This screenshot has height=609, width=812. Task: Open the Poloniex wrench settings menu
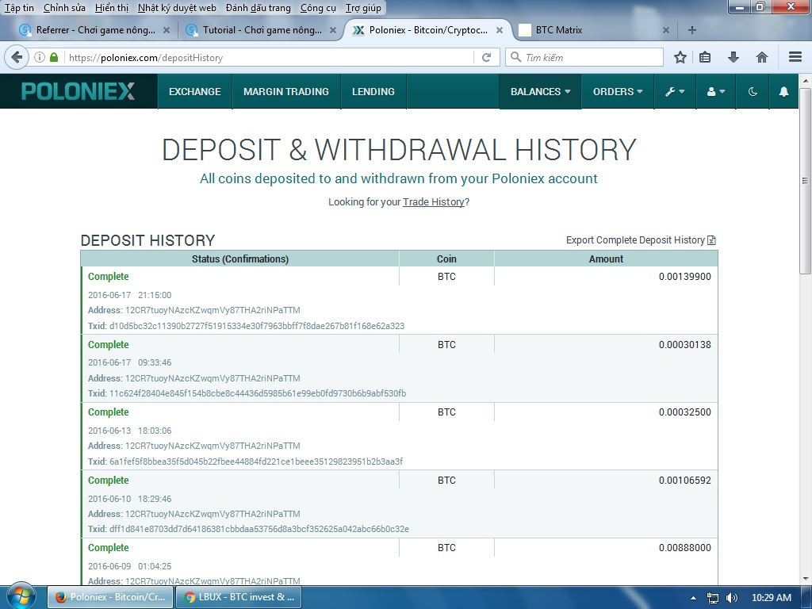coord(675,92)
